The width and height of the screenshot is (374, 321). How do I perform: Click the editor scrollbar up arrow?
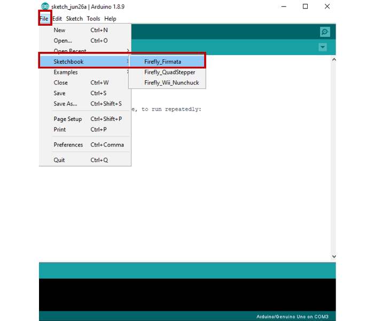[334, 60]
